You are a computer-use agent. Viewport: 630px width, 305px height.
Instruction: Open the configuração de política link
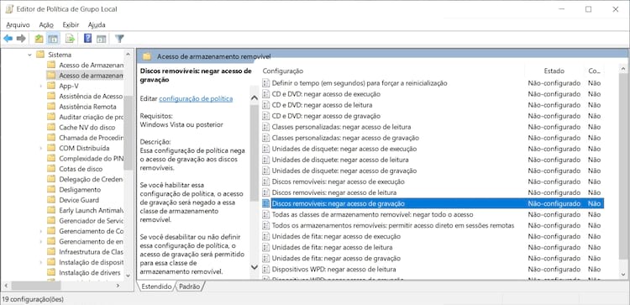click(196, 98)
